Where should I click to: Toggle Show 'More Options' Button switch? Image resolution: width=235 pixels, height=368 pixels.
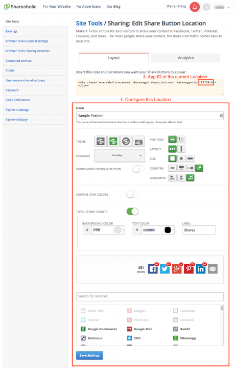point(138,169)
